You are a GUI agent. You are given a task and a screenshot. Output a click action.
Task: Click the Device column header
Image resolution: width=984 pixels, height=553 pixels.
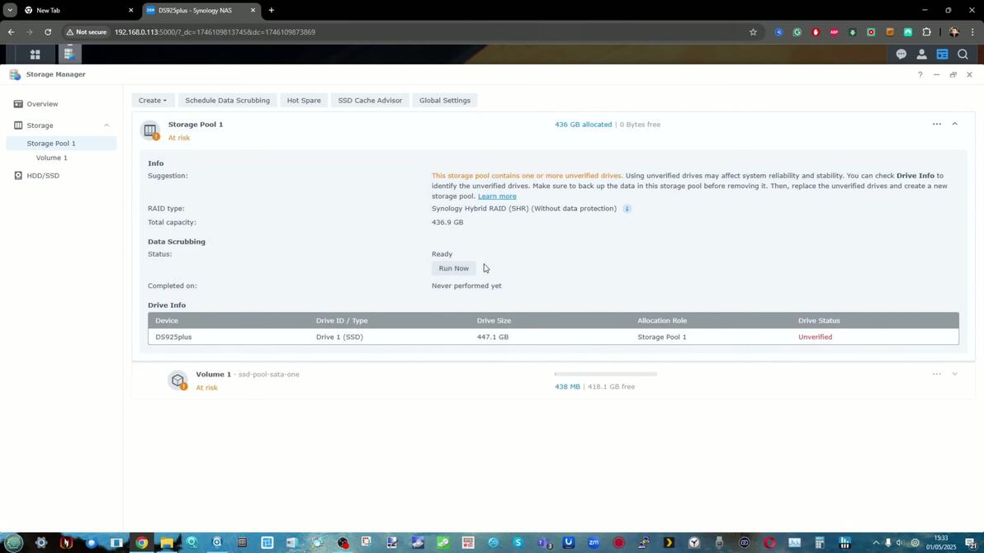coord(167,321)
